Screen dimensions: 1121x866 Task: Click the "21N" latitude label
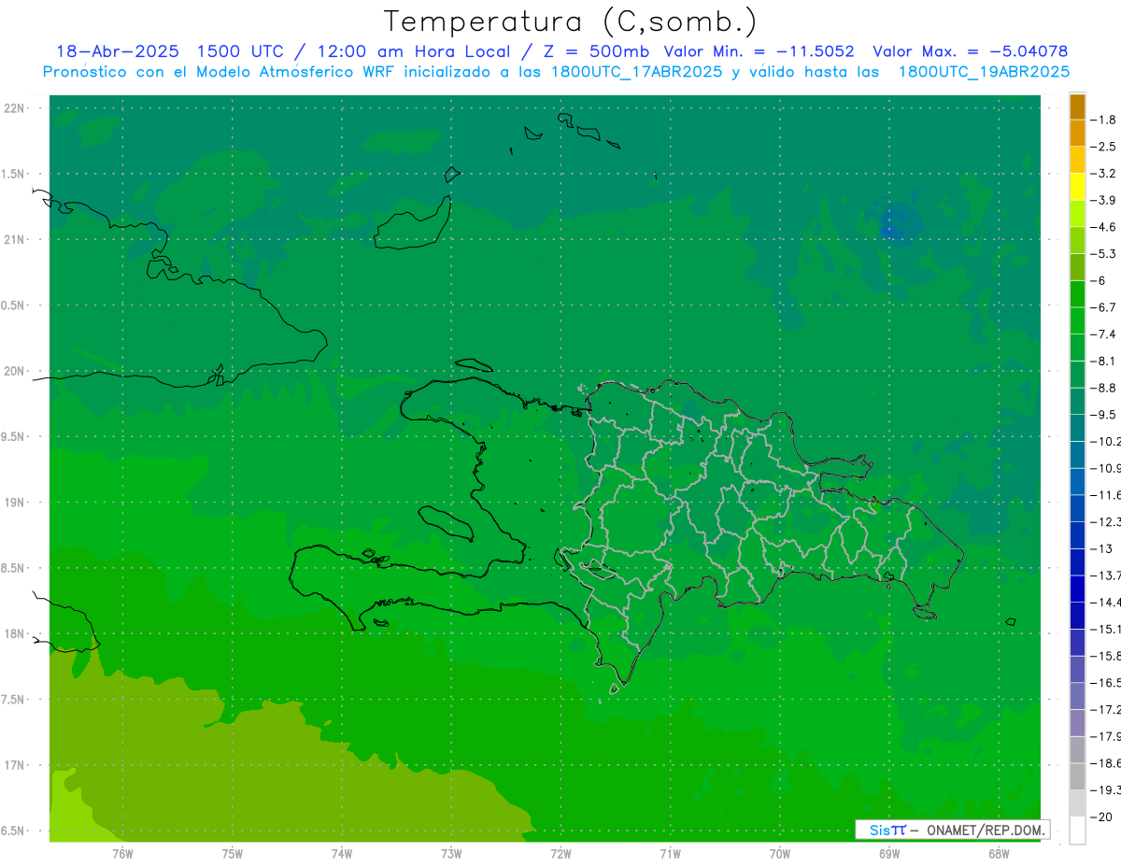point(14,240)
